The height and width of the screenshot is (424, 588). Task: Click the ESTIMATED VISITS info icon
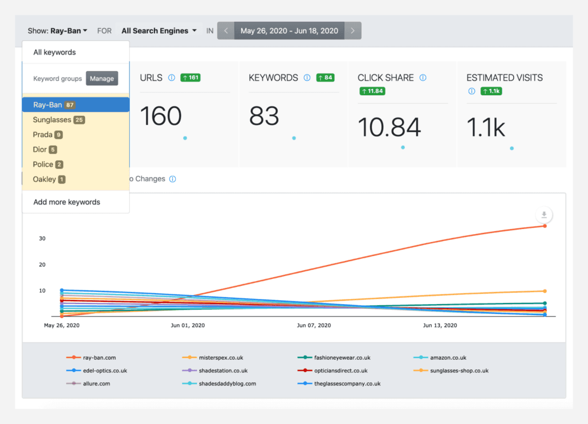tap(471, 91)
